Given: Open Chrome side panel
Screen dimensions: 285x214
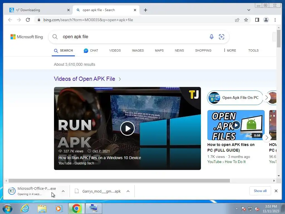Looking at the screenshot, I should point(257,20).
